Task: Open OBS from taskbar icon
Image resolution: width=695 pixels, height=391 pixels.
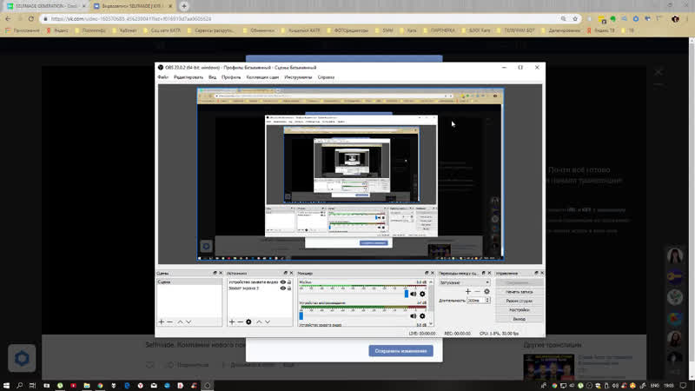Action: [207, 386]
